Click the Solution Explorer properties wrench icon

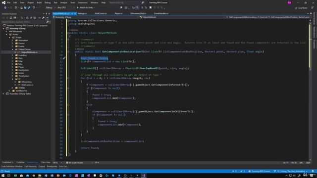(43, 18)
